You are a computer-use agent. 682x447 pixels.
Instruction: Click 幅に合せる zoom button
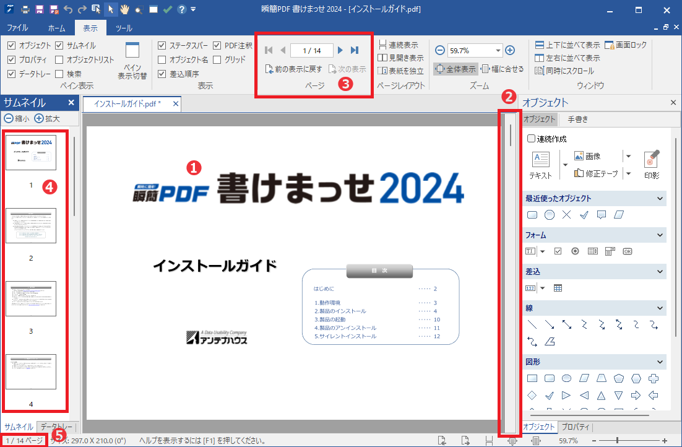503,69
